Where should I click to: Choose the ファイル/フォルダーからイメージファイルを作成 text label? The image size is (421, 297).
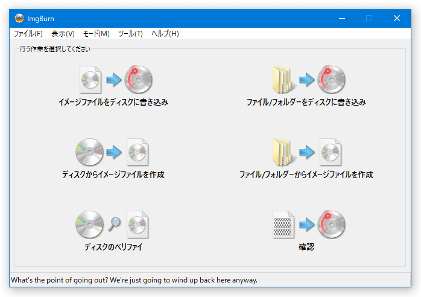coord(306,175)
